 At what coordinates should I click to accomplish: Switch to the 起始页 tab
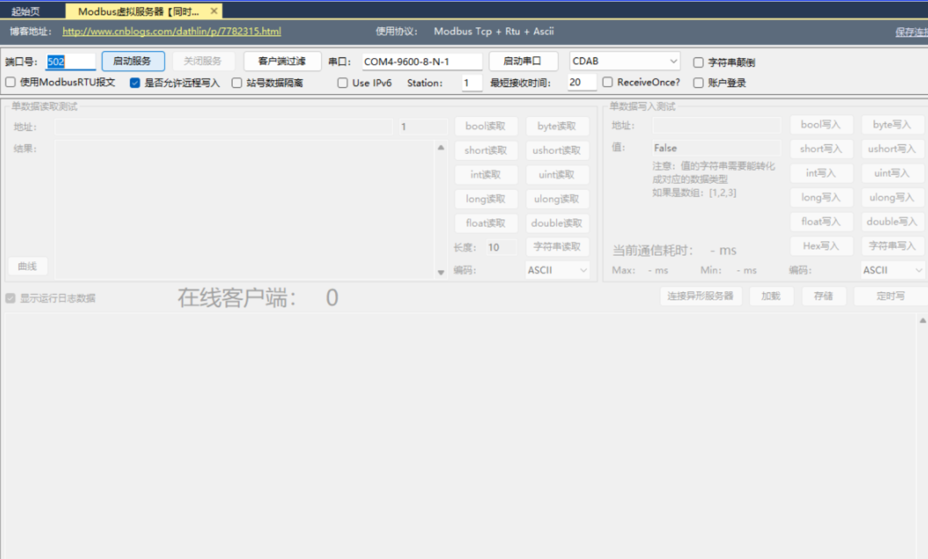click(x=25, y=12)
